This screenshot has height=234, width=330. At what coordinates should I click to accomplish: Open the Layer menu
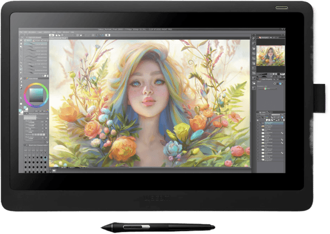click(40, 32)
